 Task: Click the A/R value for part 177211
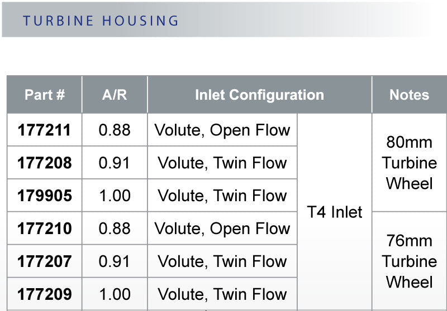click(115, 130)
